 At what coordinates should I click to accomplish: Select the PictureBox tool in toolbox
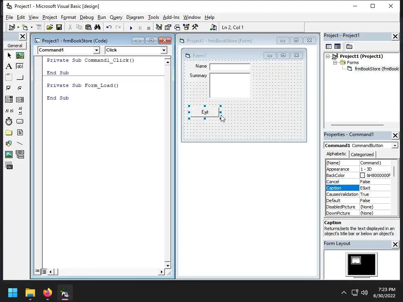click(x=20, y=55)
